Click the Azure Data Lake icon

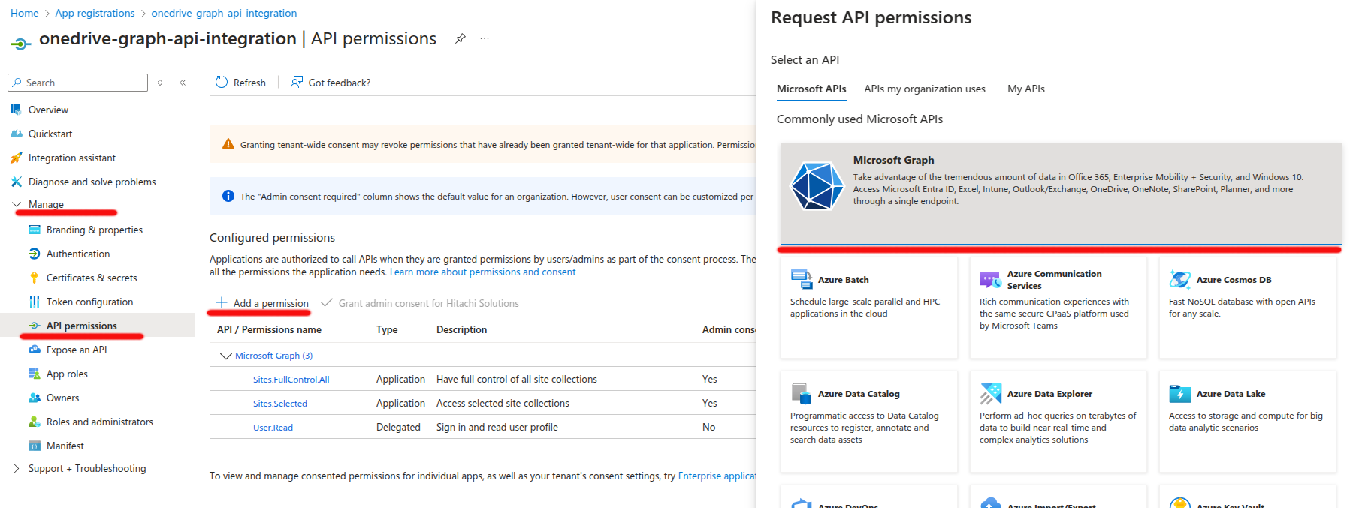1179,393
